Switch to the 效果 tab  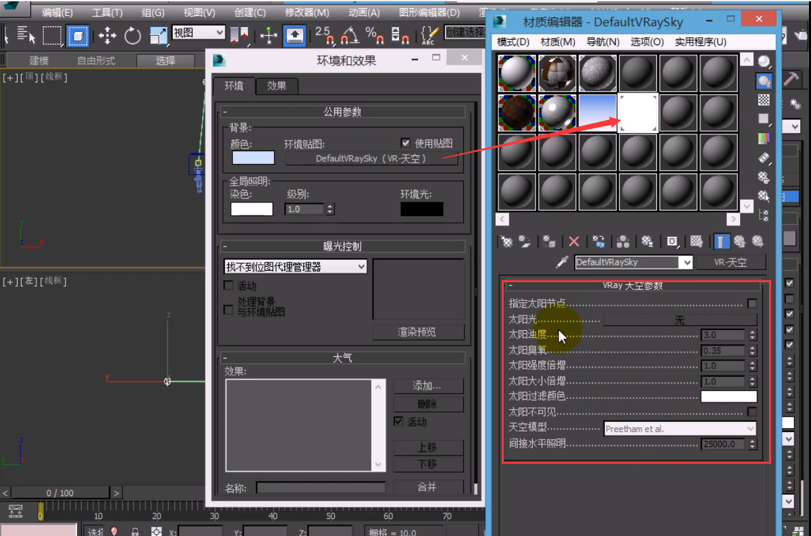click(x=276, y=86)
